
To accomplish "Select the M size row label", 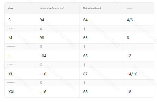I will click(10, 38).
